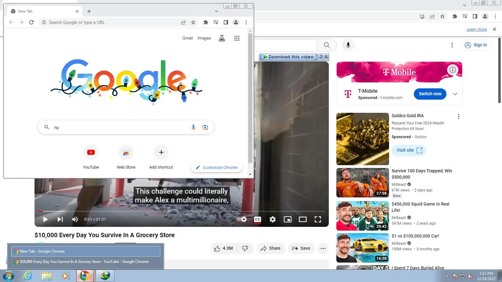Open video settings gear
The image size is (502, 282).
pos(273,219)
